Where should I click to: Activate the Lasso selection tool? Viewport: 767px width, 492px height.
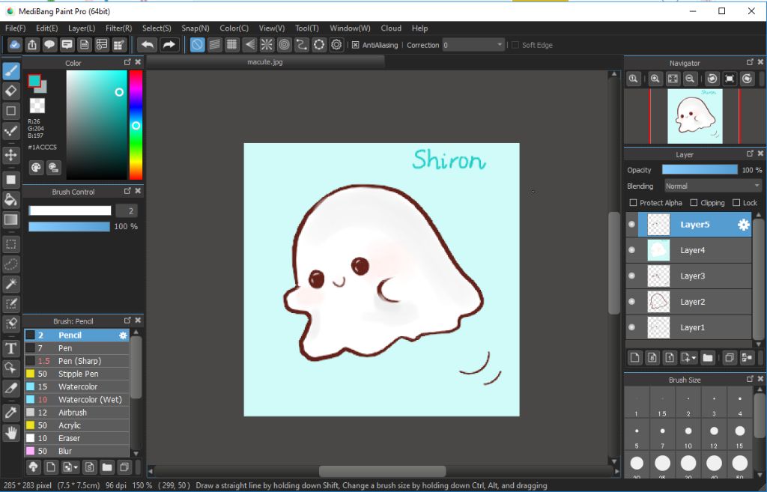point(11,264)
